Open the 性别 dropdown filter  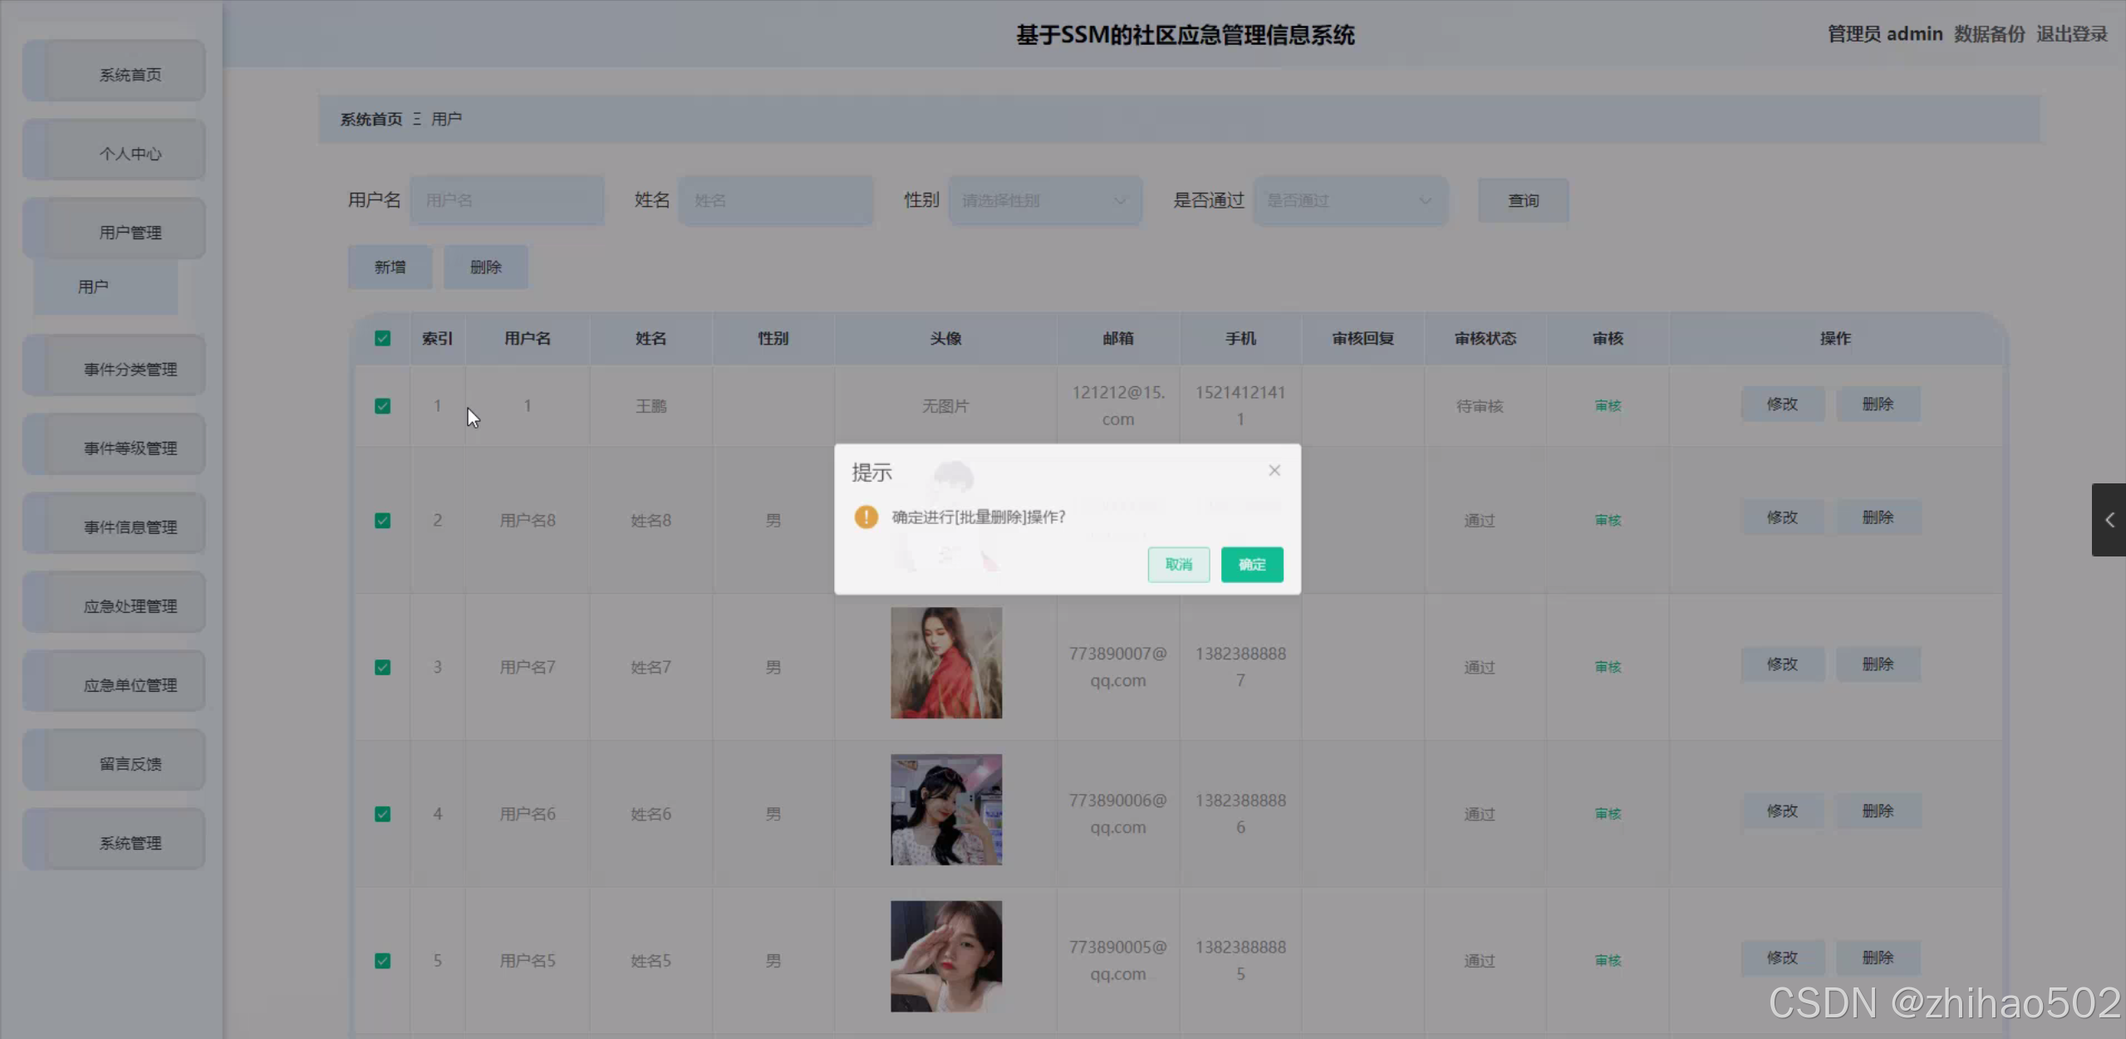click(1044, 200)
